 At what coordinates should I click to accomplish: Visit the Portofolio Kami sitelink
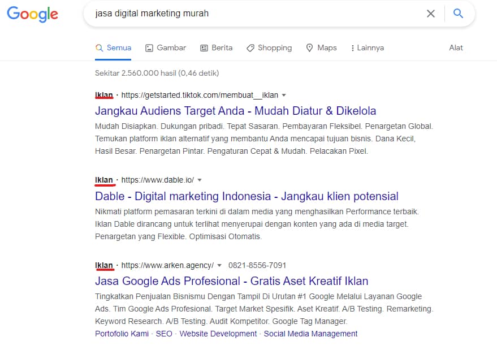121,334
